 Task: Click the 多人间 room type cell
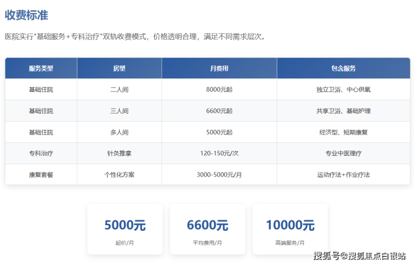tap(119, 132)
